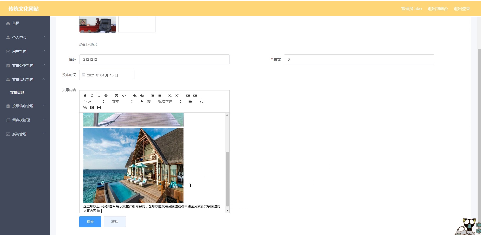Image resolution: width=481 pixels, height=235 pixels.
Task: Insert an image into the article
Action: click(x=92, y=107)
